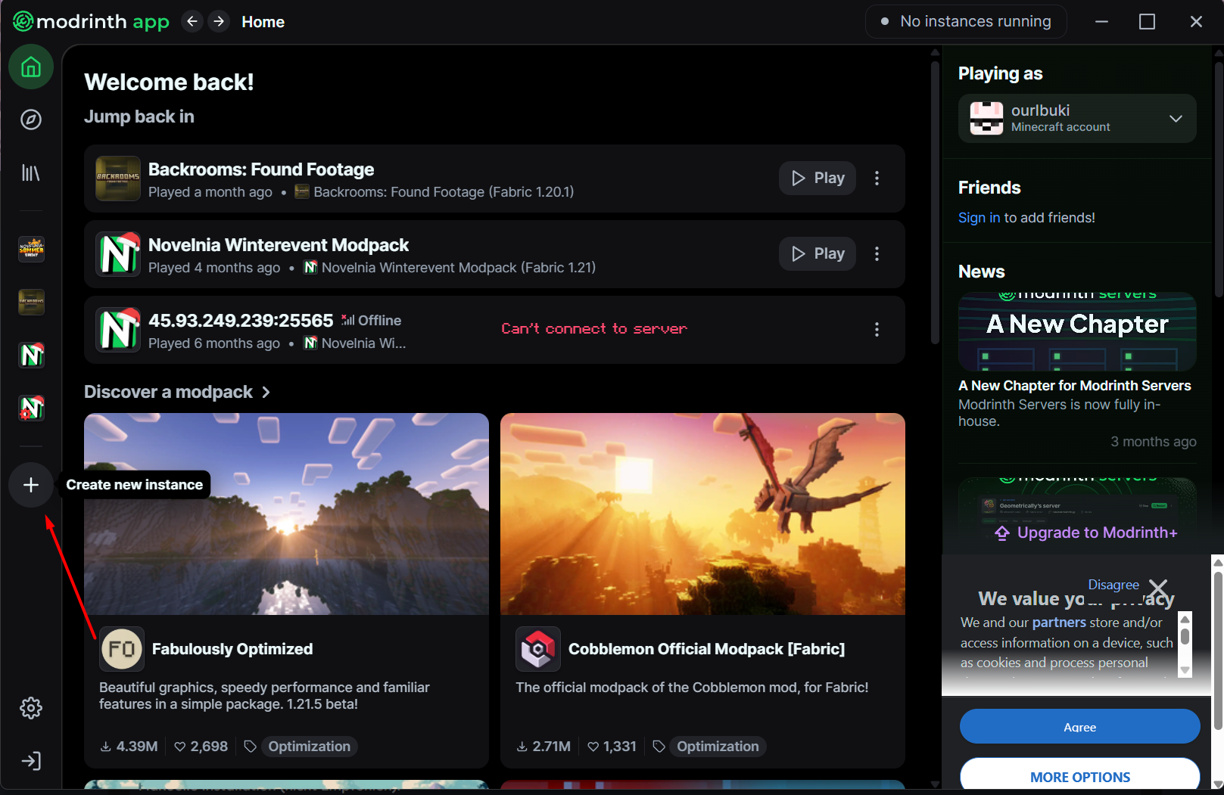This screenshot has height=795, width=1224.
Task: Click the Cobblemon modpack logo
Action: 538,649
